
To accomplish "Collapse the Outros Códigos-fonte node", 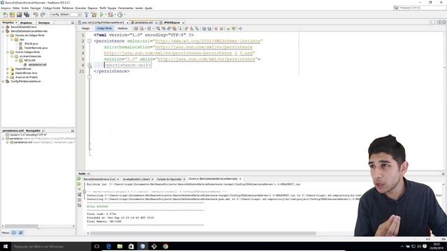I will pyautogui.click(x=8, y=52).
